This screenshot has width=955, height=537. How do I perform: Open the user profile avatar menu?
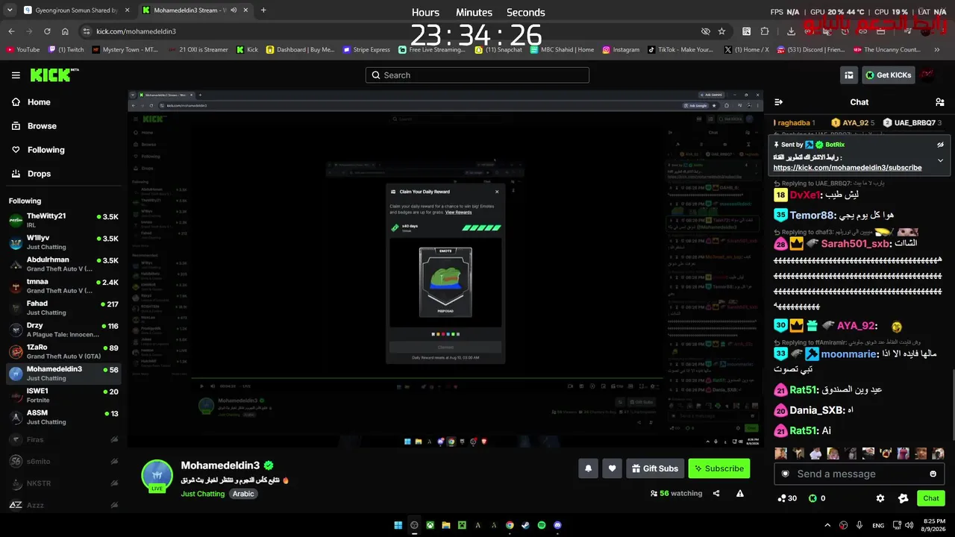926,75
